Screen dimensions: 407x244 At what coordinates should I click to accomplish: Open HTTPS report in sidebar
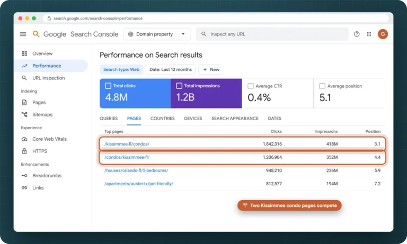(40, 151)
